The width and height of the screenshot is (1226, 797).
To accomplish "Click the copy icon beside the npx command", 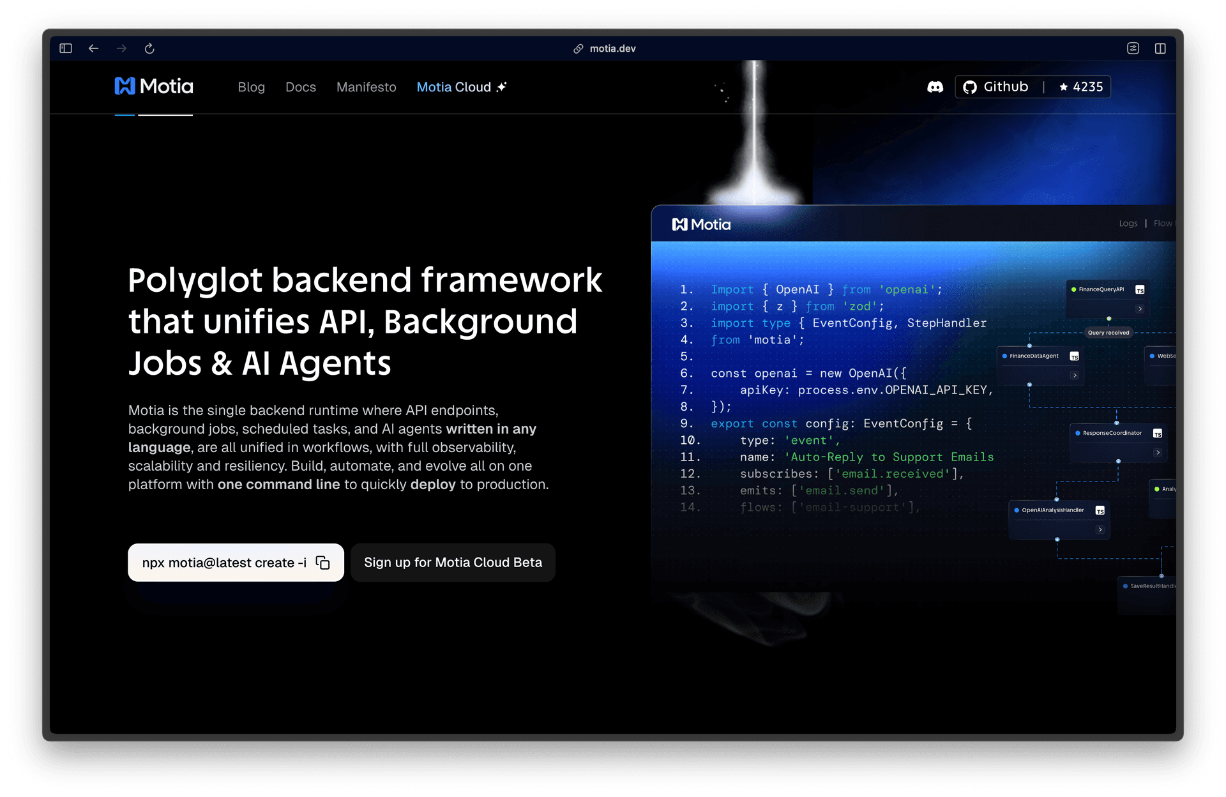I will [323, 563].
